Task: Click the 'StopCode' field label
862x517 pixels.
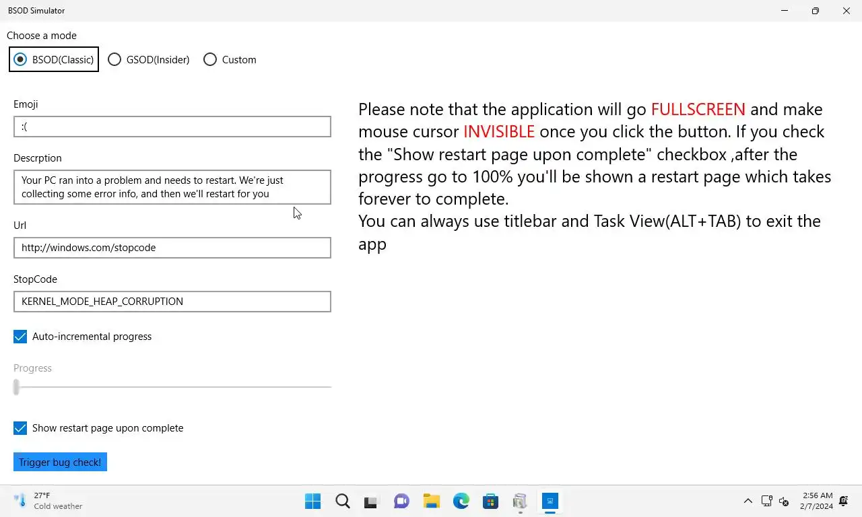Action: coord(35,279)
